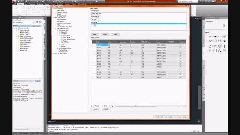Select Instrument List report
Screen dimensions: 240x135
(x=95, y=18)
